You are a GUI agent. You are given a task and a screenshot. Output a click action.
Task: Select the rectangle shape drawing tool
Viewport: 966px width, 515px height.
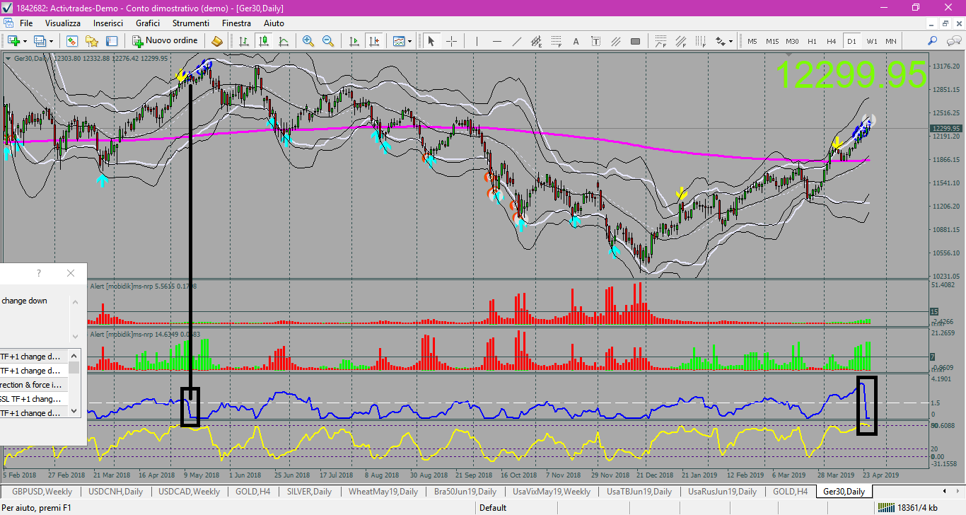636,41
